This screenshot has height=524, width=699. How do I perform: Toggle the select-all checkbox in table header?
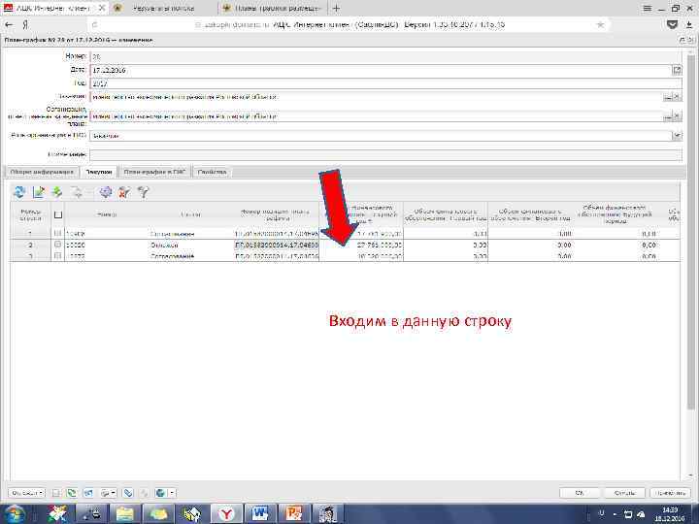tap(58, 214)
